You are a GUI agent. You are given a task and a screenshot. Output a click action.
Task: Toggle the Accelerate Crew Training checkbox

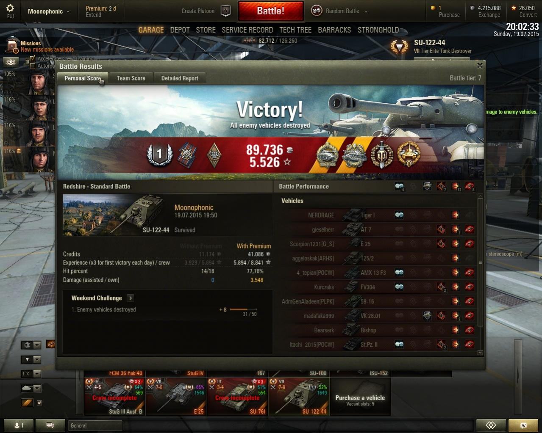click(x=33, y=59)
